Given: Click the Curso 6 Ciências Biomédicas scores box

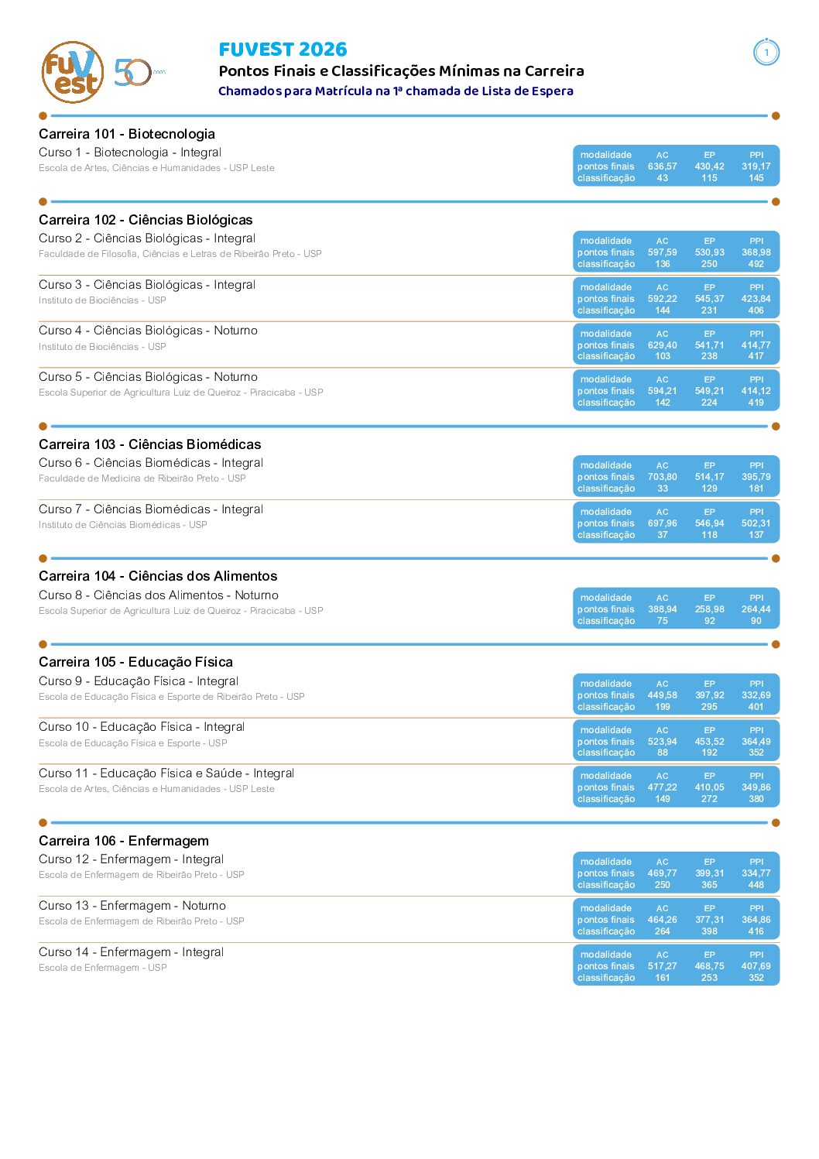Looking at the screenshot, I should pos(676,476).
